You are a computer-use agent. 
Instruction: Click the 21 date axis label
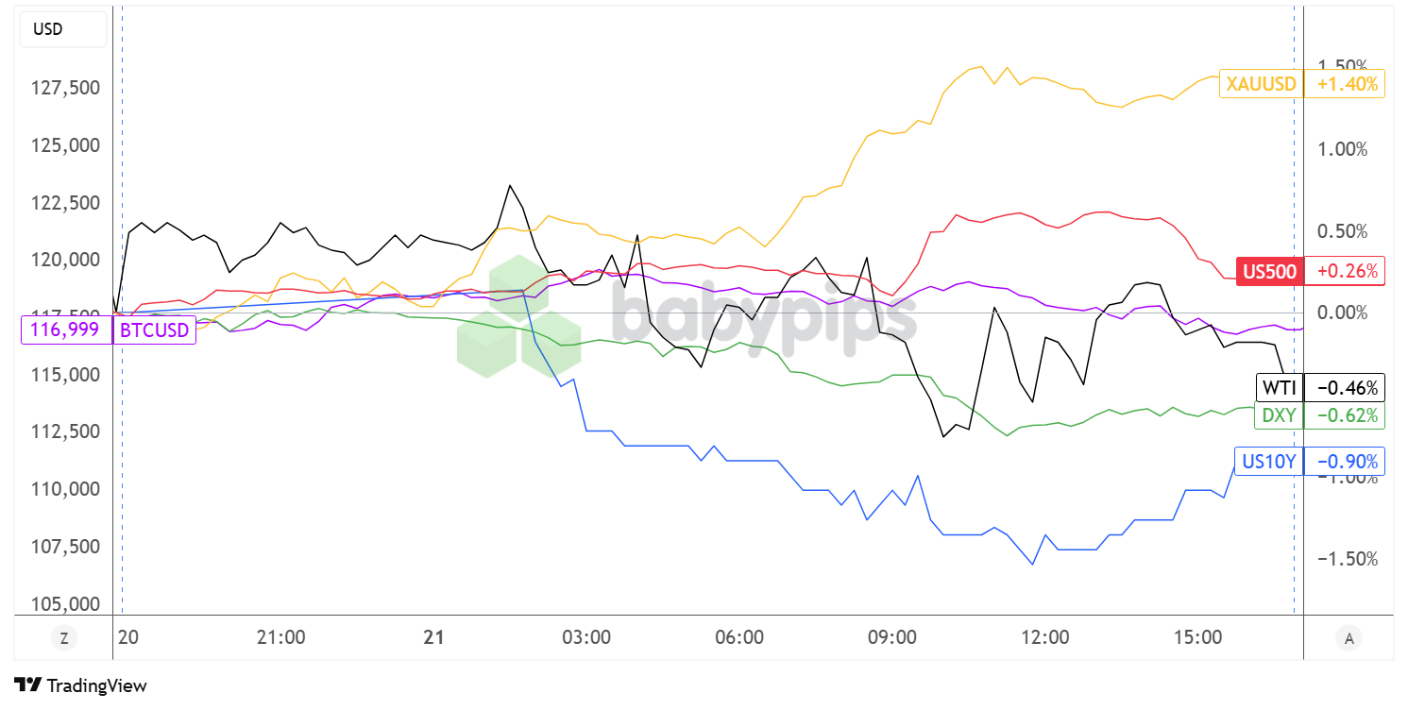point(433,638)
